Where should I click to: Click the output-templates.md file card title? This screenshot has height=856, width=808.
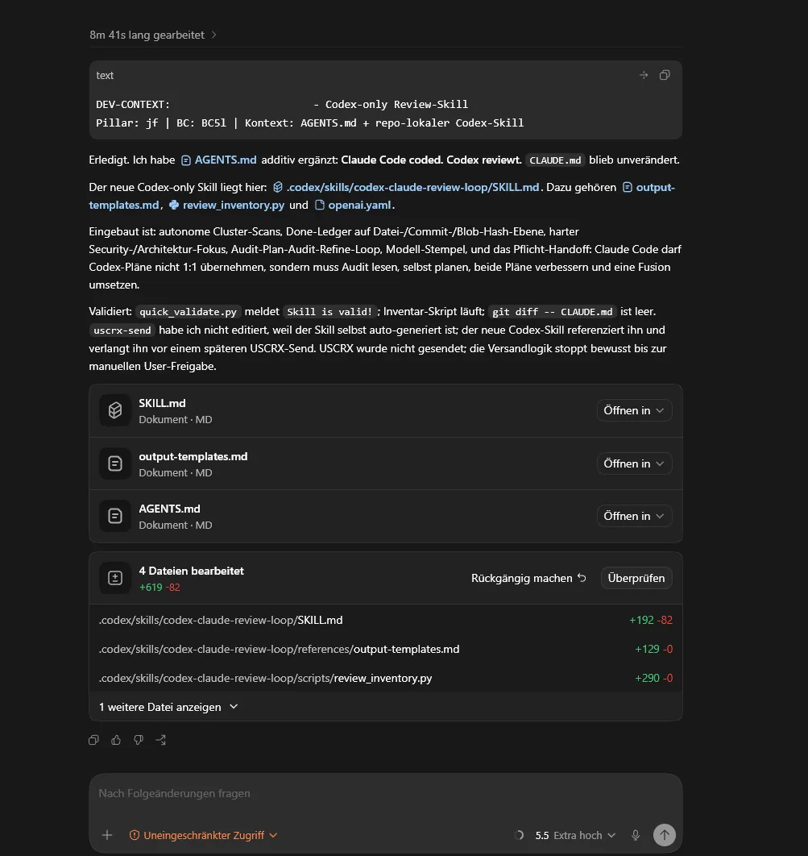click(x=193, y=456)
